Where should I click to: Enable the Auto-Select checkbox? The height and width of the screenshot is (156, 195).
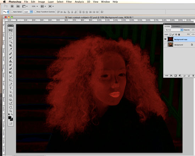(12, 12)
